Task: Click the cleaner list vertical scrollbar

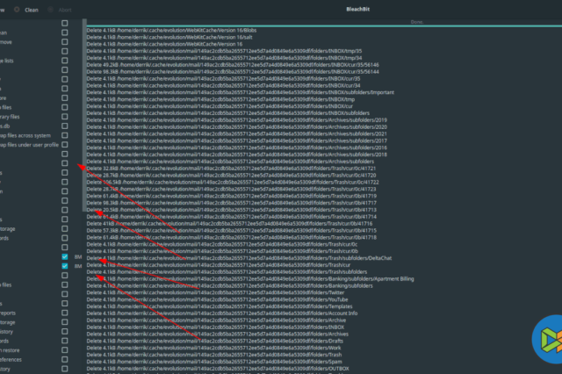Action: (x=84, y=115)
